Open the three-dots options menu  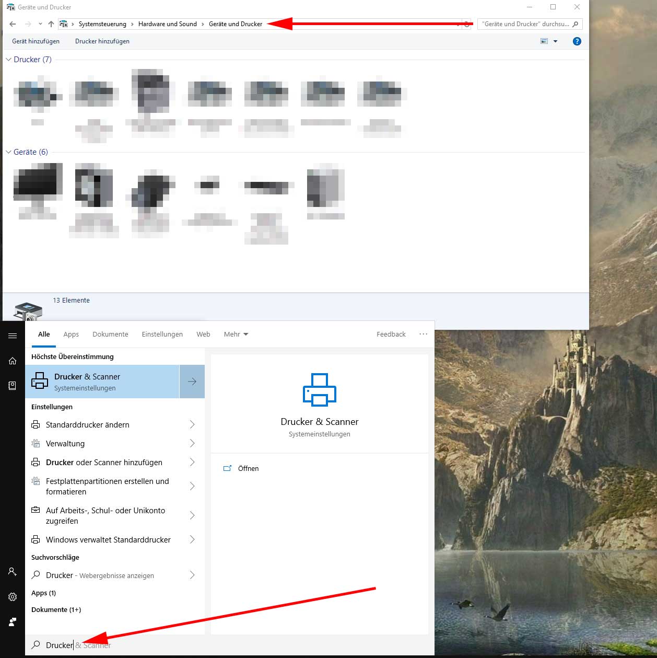(423, 334)
